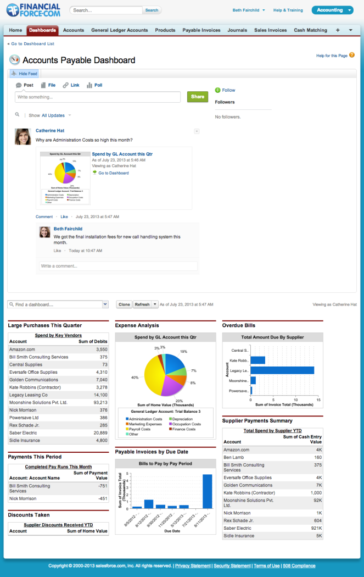
Task: Open Catherine Hat's post options arrow
Action: 197,131
